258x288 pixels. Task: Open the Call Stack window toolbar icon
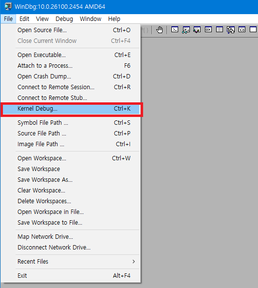(231, 30)
